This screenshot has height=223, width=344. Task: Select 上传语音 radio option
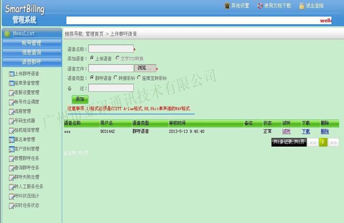point(92,58)
